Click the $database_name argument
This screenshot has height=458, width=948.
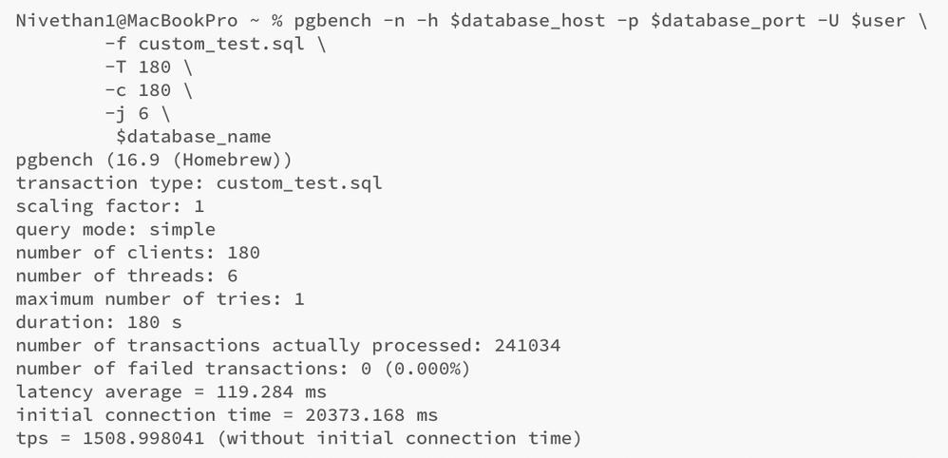click(194, 137)
